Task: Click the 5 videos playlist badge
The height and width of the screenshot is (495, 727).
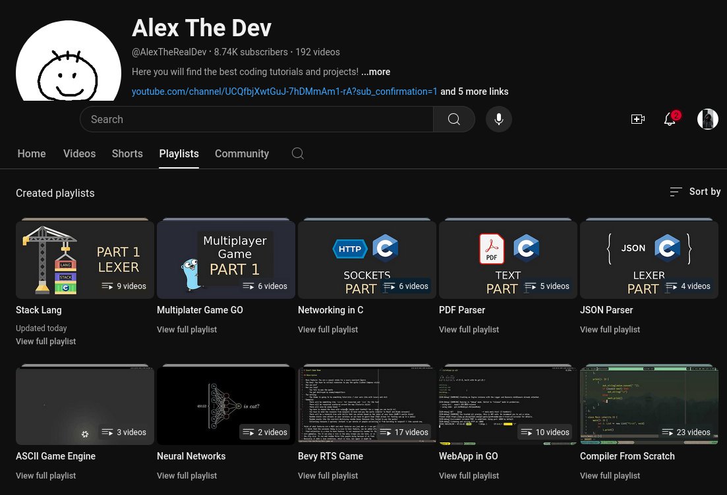Action: tap(546, 286)
